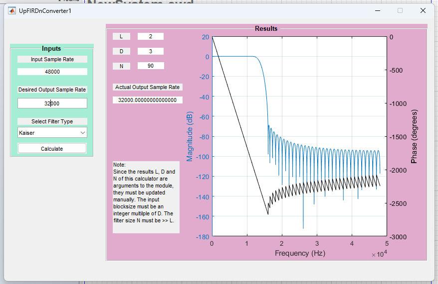Click the Frequency (Hz) axis label
Screen dimensions: 438x284
[300, 253]
